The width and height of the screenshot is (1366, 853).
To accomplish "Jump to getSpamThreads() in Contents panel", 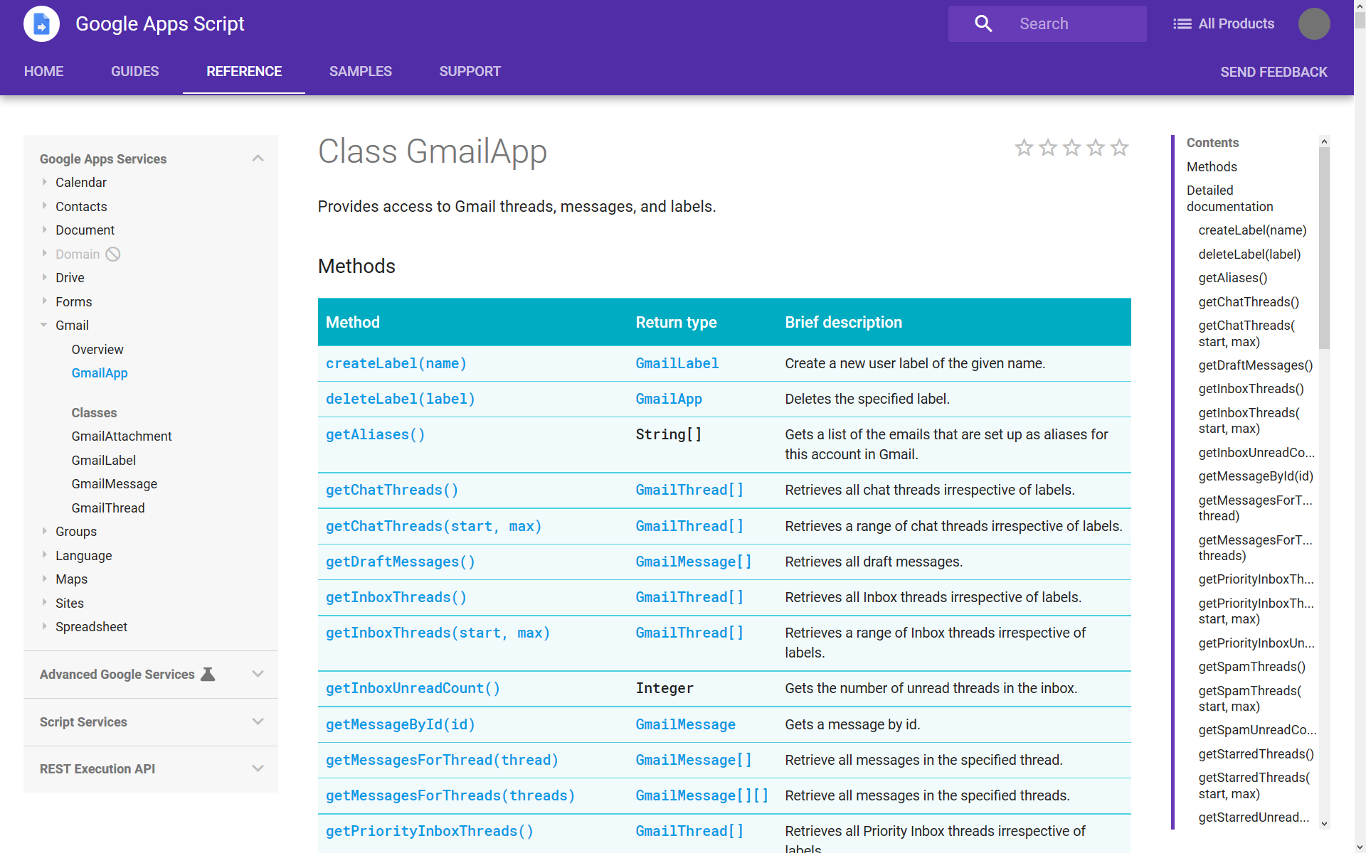I will tap(1252, 666).
